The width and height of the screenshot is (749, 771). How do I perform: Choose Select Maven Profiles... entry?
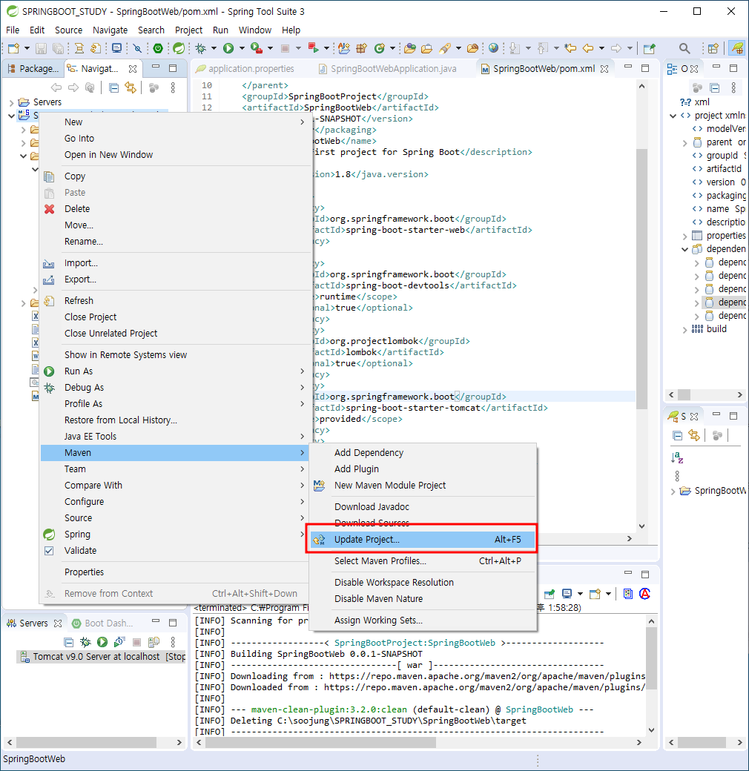[x=423, y=560]
